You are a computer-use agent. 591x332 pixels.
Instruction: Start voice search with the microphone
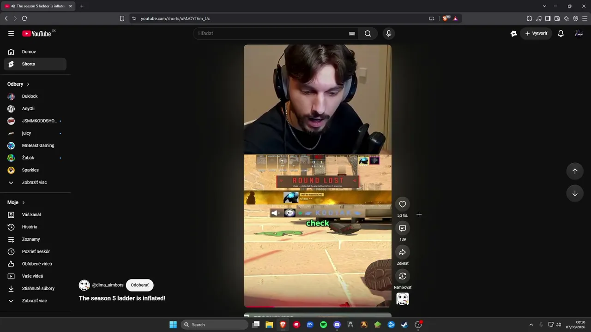(x=388, y=33)
